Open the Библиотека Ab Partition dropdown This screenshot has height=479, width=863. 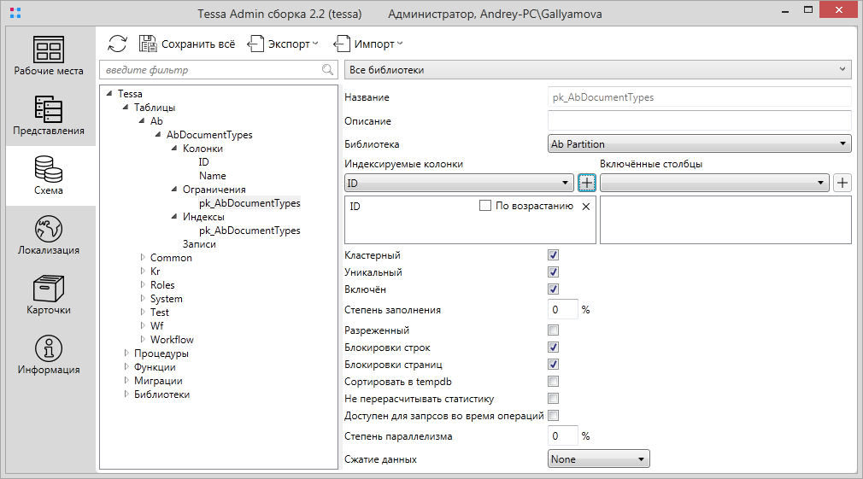(x=699, y=144)
